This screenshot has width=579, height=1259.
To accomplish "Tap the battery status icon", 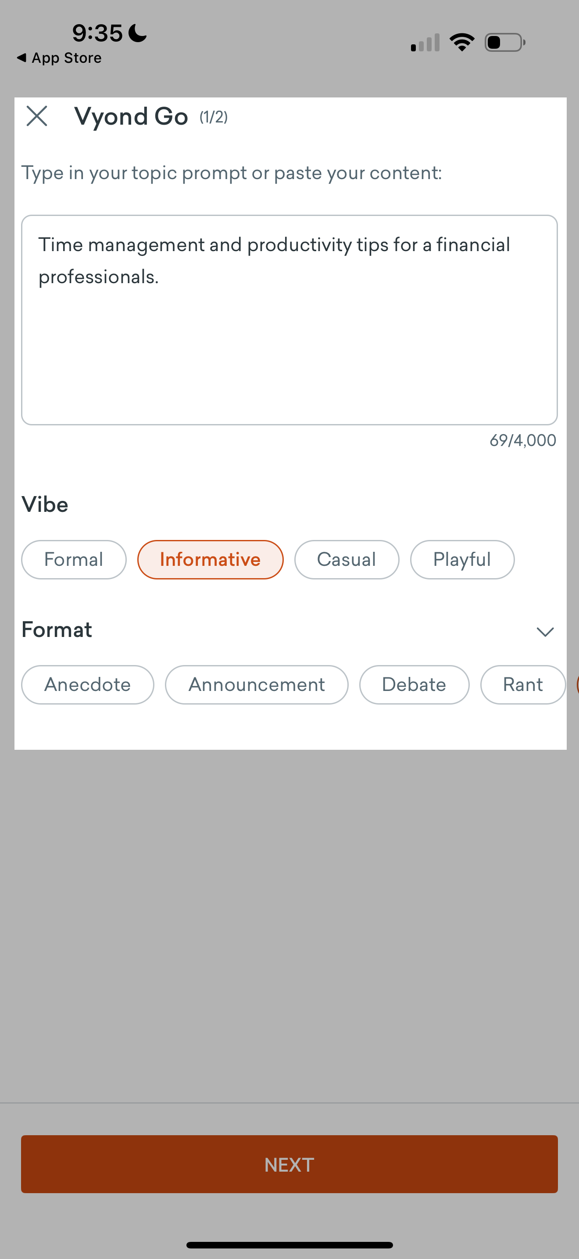I will tap(505, 43).
